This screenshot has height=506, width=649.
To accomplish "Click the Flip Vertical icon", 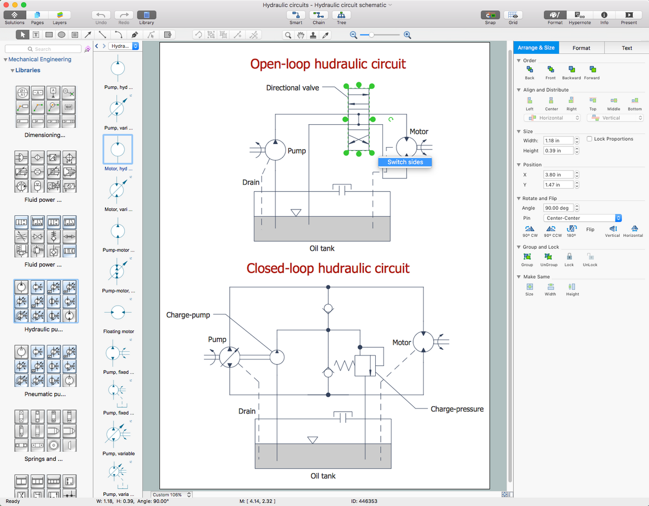I will click(x=612, y=229).
